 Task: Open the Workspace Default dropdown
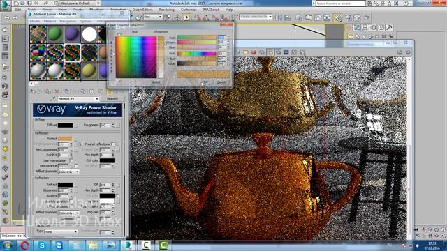point(78,3)
